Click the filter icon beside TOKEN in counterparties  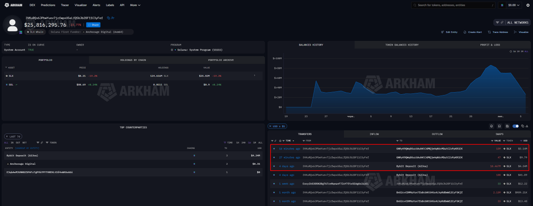point(47,143)
